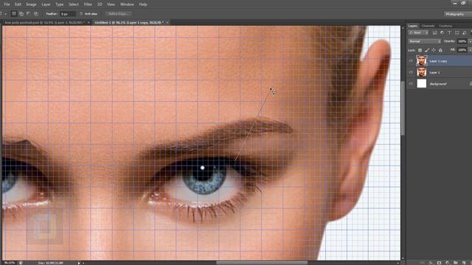Click Refine Edge button
472x265 pixels.
tap(119, 14)
